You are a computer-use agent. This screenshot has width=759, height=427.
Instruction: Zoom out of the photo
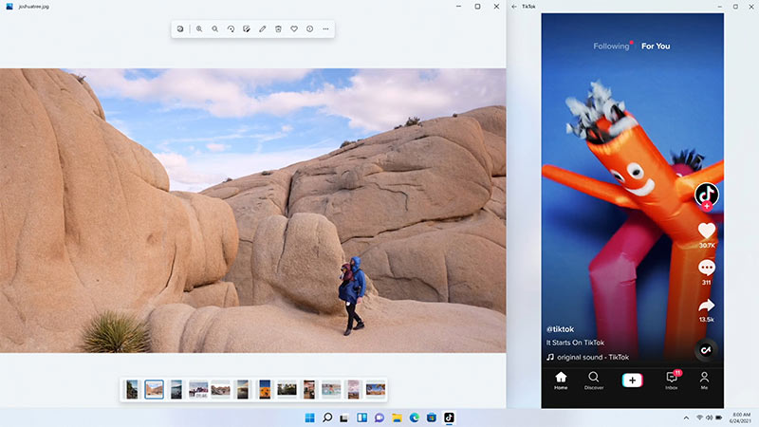pyautogui.click(x=215, y=29)
